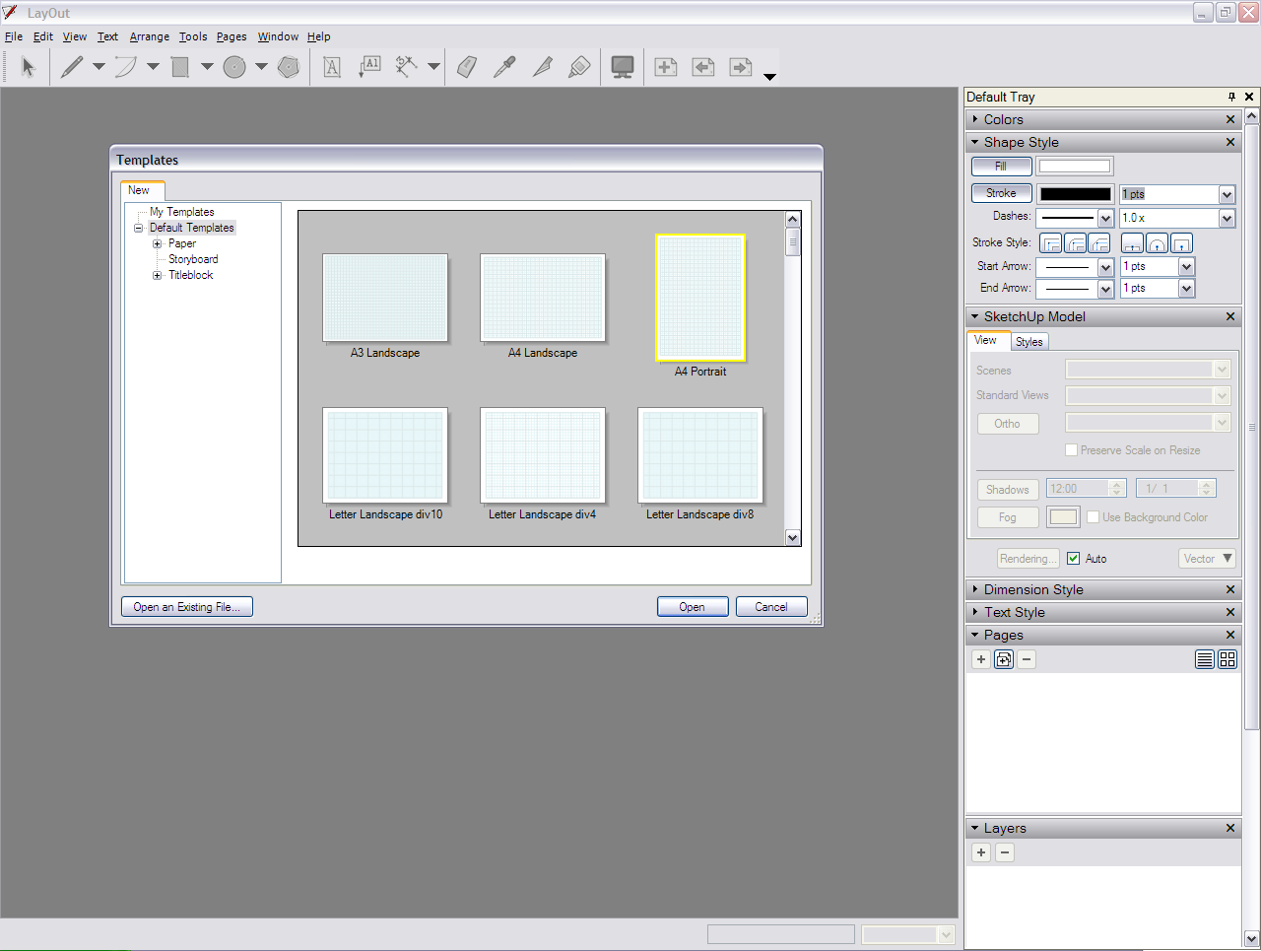Open the Arrange menu
This screenshot has width=1261, height=951.
point(150,36)
